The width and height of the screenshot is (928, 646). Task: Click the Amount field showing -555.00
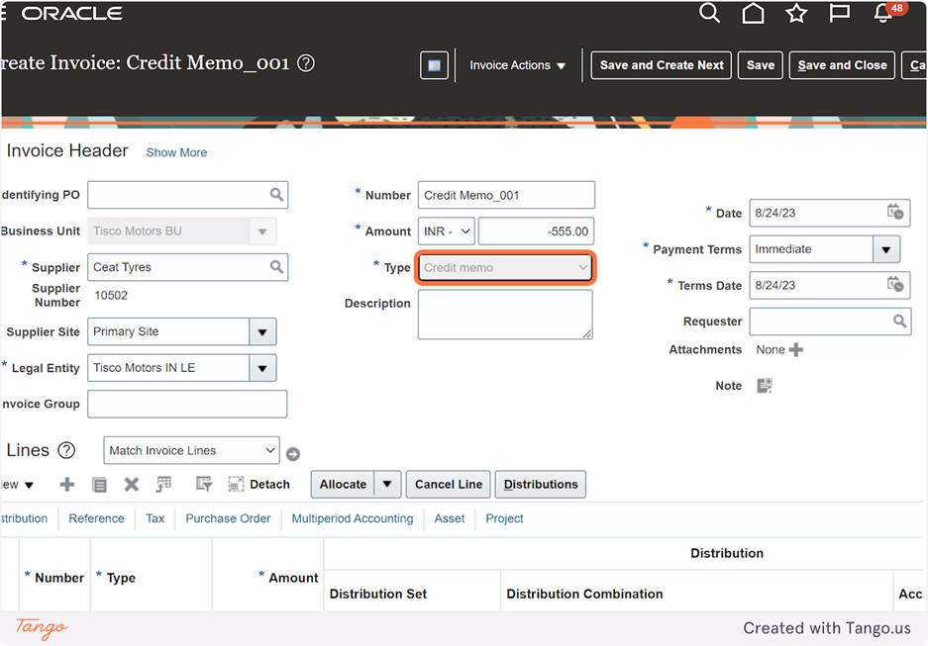[536, 231]
